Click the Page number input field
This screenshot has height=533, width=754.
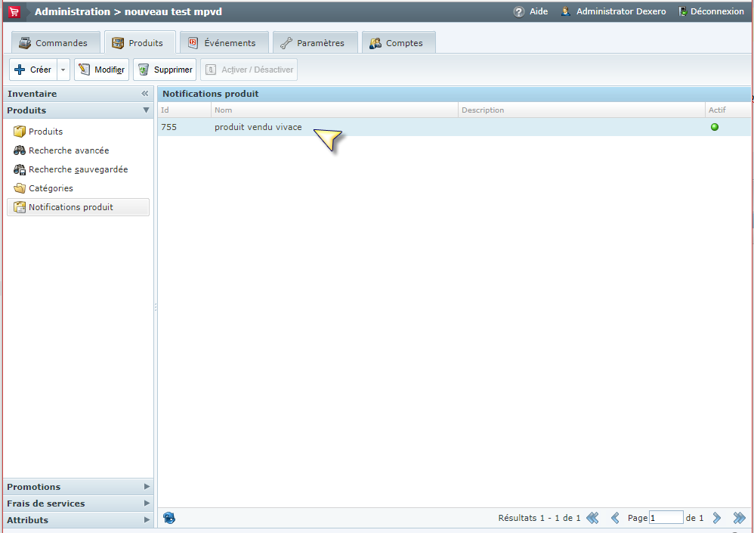click(666, 518)
